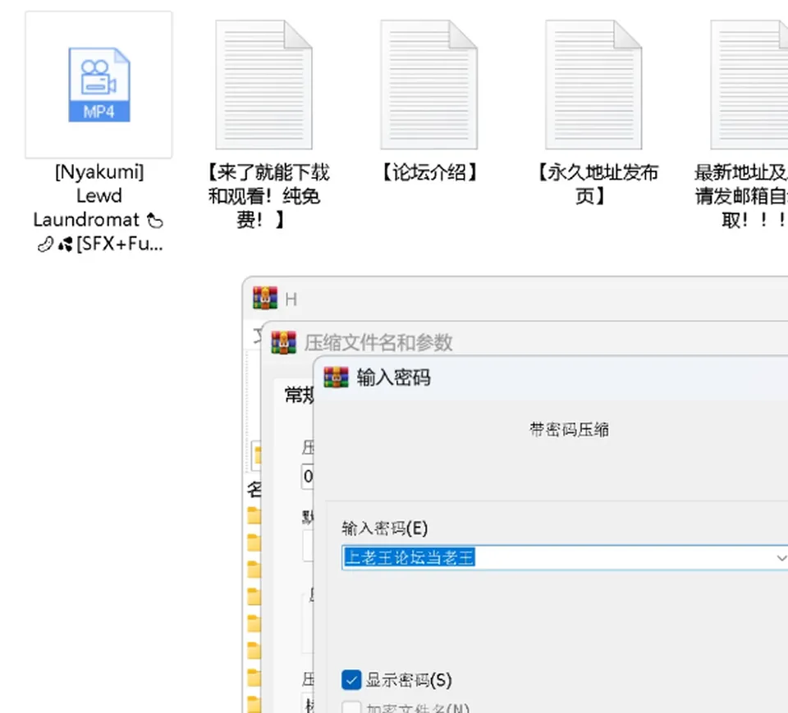Click the 压缩文件名和参数 dialog title

coord(378,343)
